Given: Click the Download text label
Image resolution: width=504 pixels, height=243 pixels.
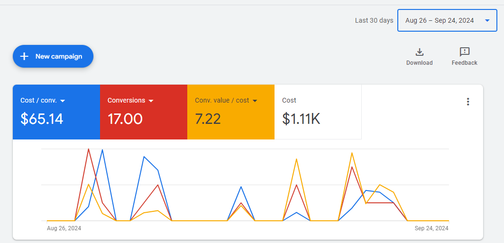Looking at the screenshot, I should tap(419, 63).
